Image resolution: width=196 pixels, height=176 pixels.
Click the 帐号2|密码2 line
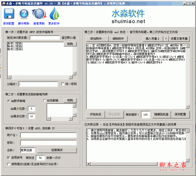pyautogui.click(x=15, y=46)
